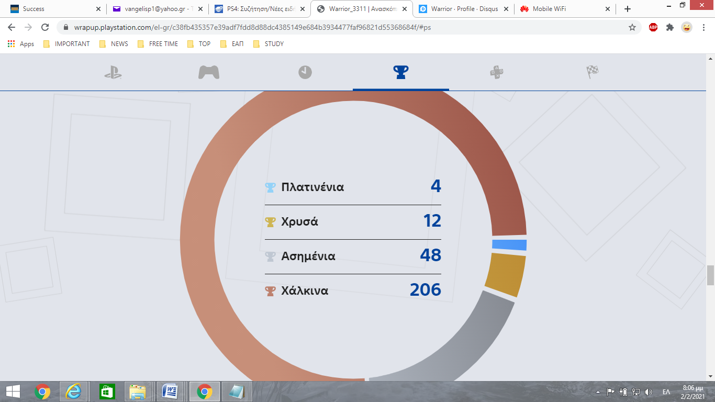Open the PlayStation logo section icon
715x402 pixels.
(x=113, y=72)
